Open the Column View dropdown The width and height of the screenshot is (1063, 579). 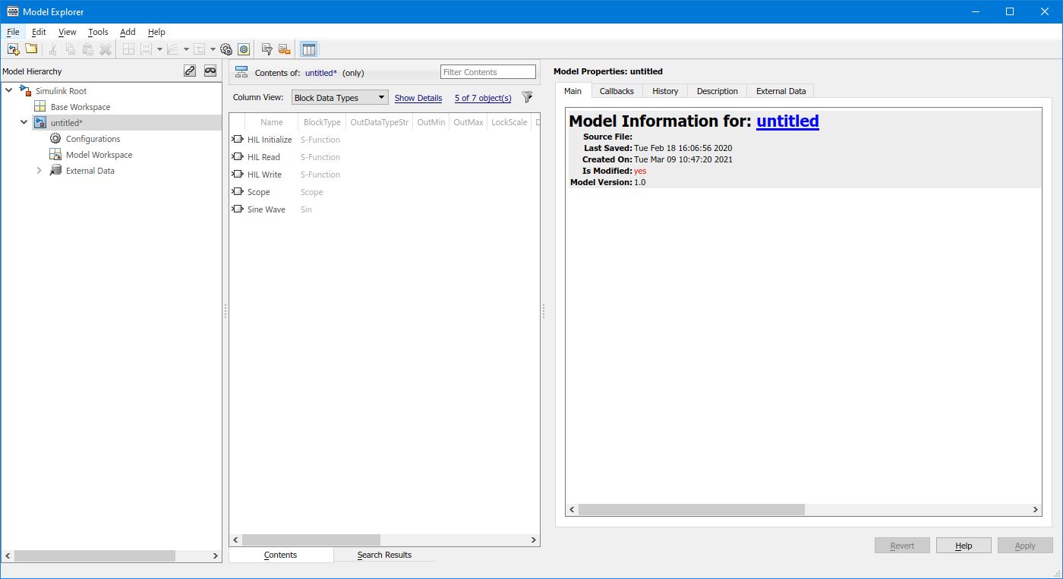pos(340,98)
